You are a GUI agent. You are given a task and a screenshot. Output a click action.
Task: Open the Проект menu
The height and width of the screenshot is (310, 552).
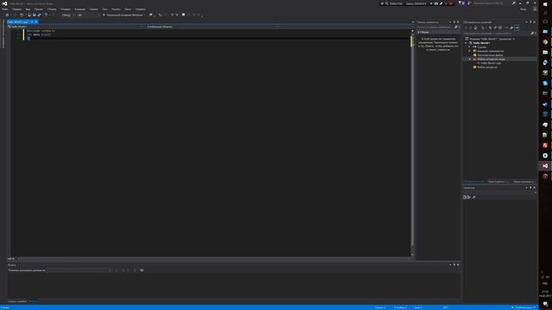39,9
